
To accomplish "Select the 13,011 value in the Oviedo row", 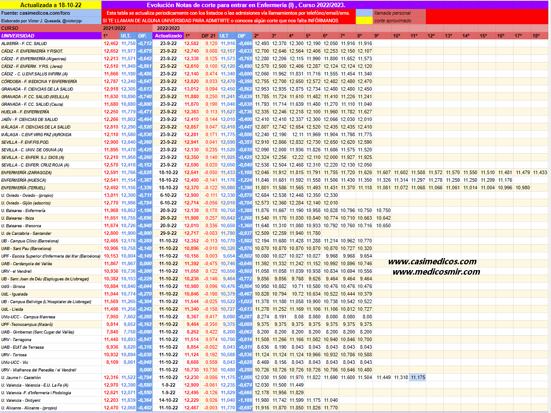I will (x=111, y=195).
